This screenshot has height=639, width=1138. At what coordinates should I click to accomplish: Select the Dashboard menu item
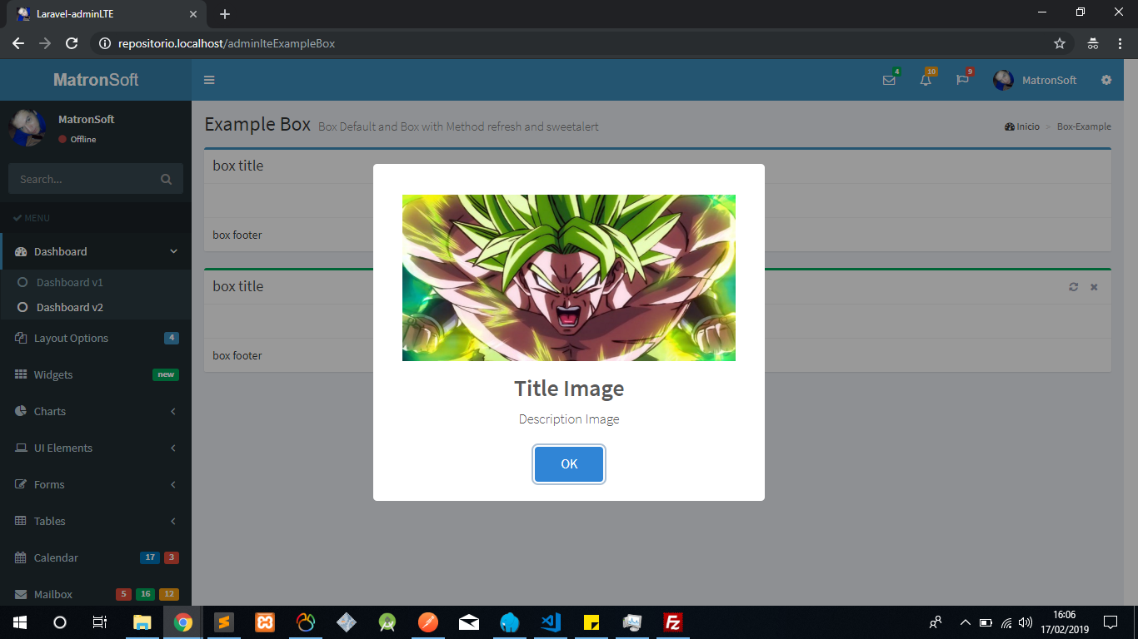point(96,251)
